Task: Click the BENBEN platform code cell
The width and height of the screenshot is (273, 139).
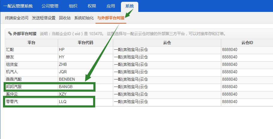Action: pos(67,79)
